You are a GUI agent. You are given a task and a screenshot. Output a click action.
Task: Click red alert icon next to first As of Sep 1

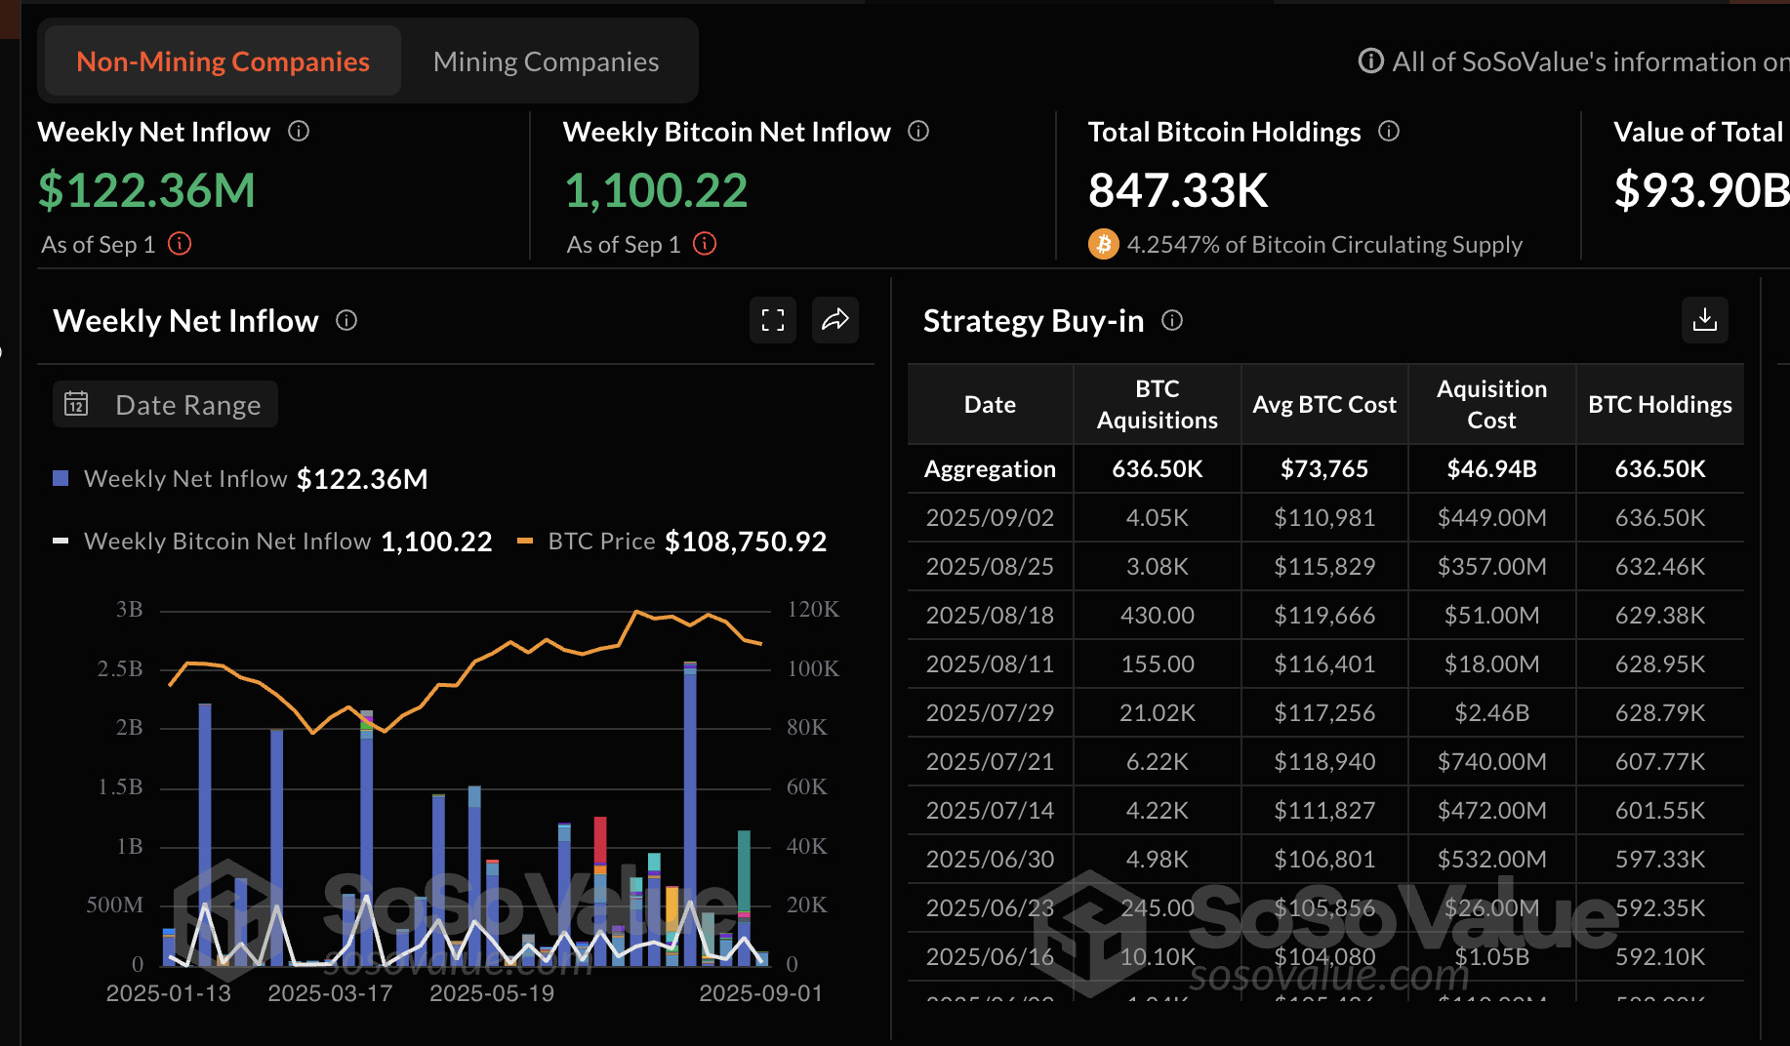tap(180, 244)
